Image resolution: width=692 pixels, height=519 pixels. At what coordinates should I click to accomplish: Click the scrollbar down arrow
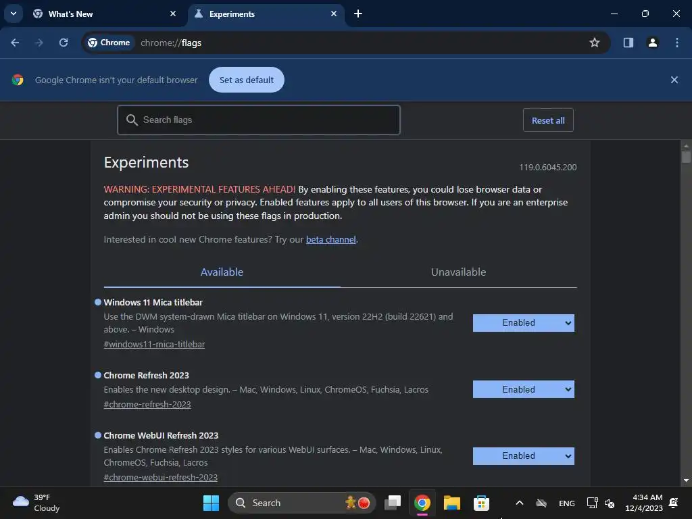(x=686, y=480)
